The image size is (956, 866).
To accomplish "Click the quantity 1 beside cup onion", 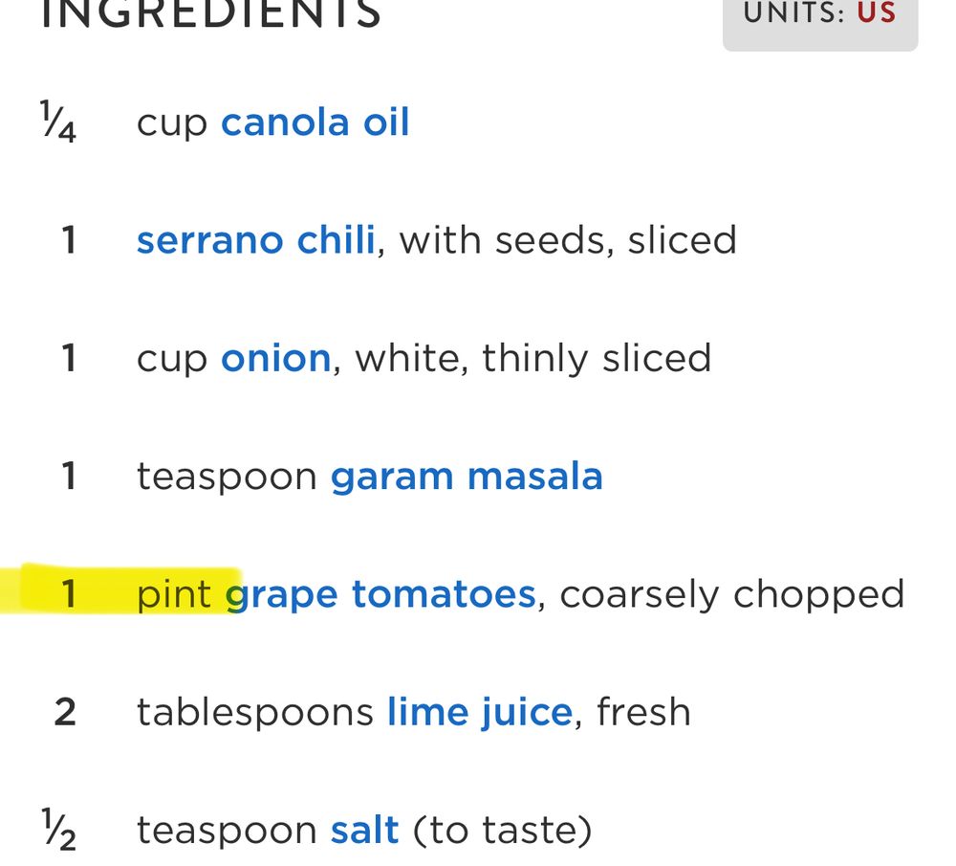I will click(x=69, y=358).
